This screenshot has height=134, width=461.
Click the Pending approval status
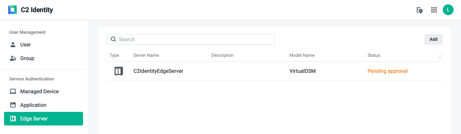point(388,71)
